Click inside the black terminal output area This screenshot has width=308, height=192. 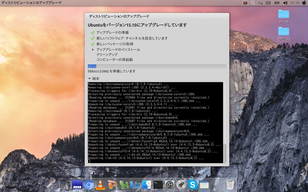coord(155,123)
